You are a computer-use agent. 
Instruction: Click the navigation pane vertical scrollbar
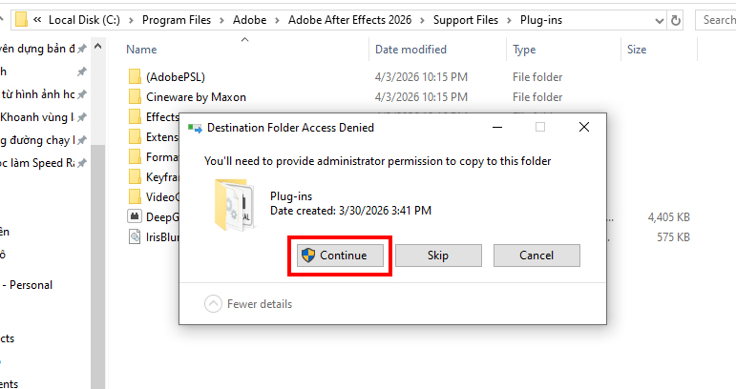[x=97, y=238]
